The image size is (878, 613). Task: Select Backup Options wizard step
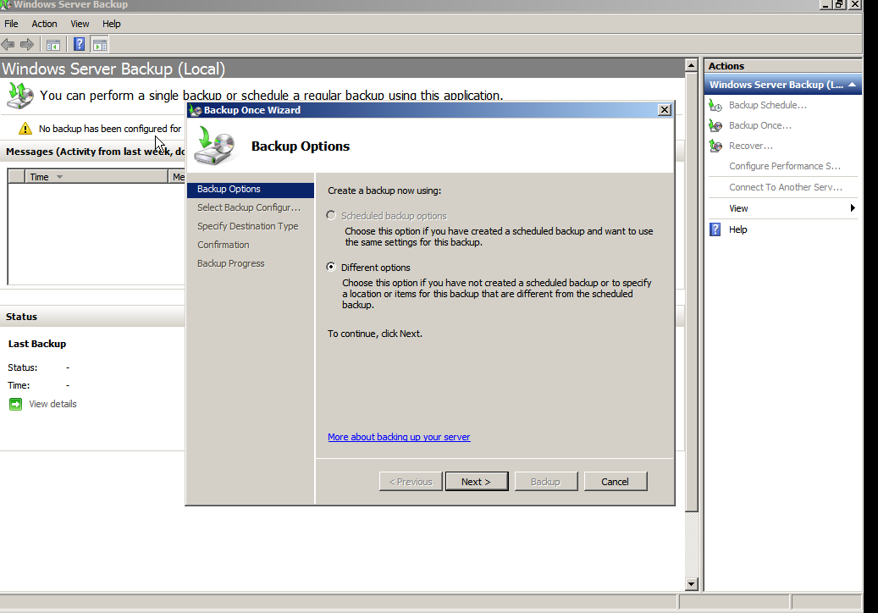pos(251,189)
